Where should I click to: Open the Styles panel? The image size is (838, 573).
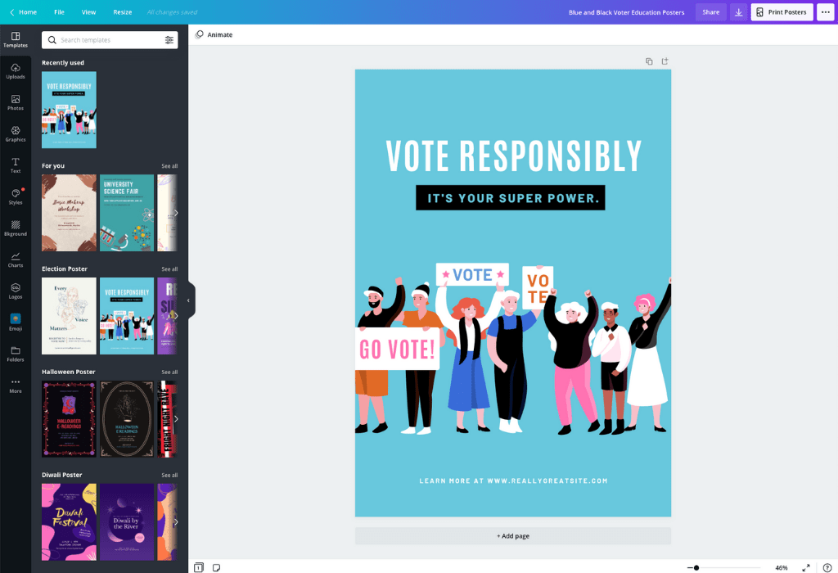(16, 196)
